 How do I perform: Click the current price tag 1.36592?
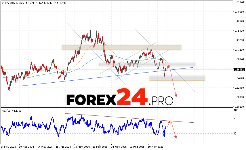point(239,69)
